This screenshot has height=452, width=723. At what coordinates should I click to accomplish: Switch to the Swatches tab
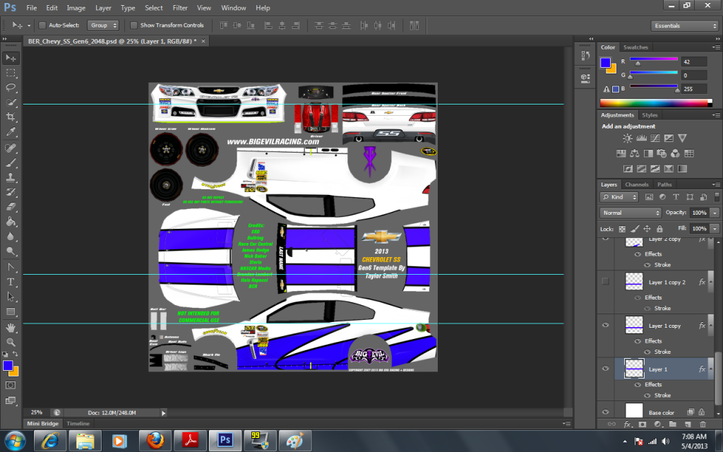coord(635,47)
